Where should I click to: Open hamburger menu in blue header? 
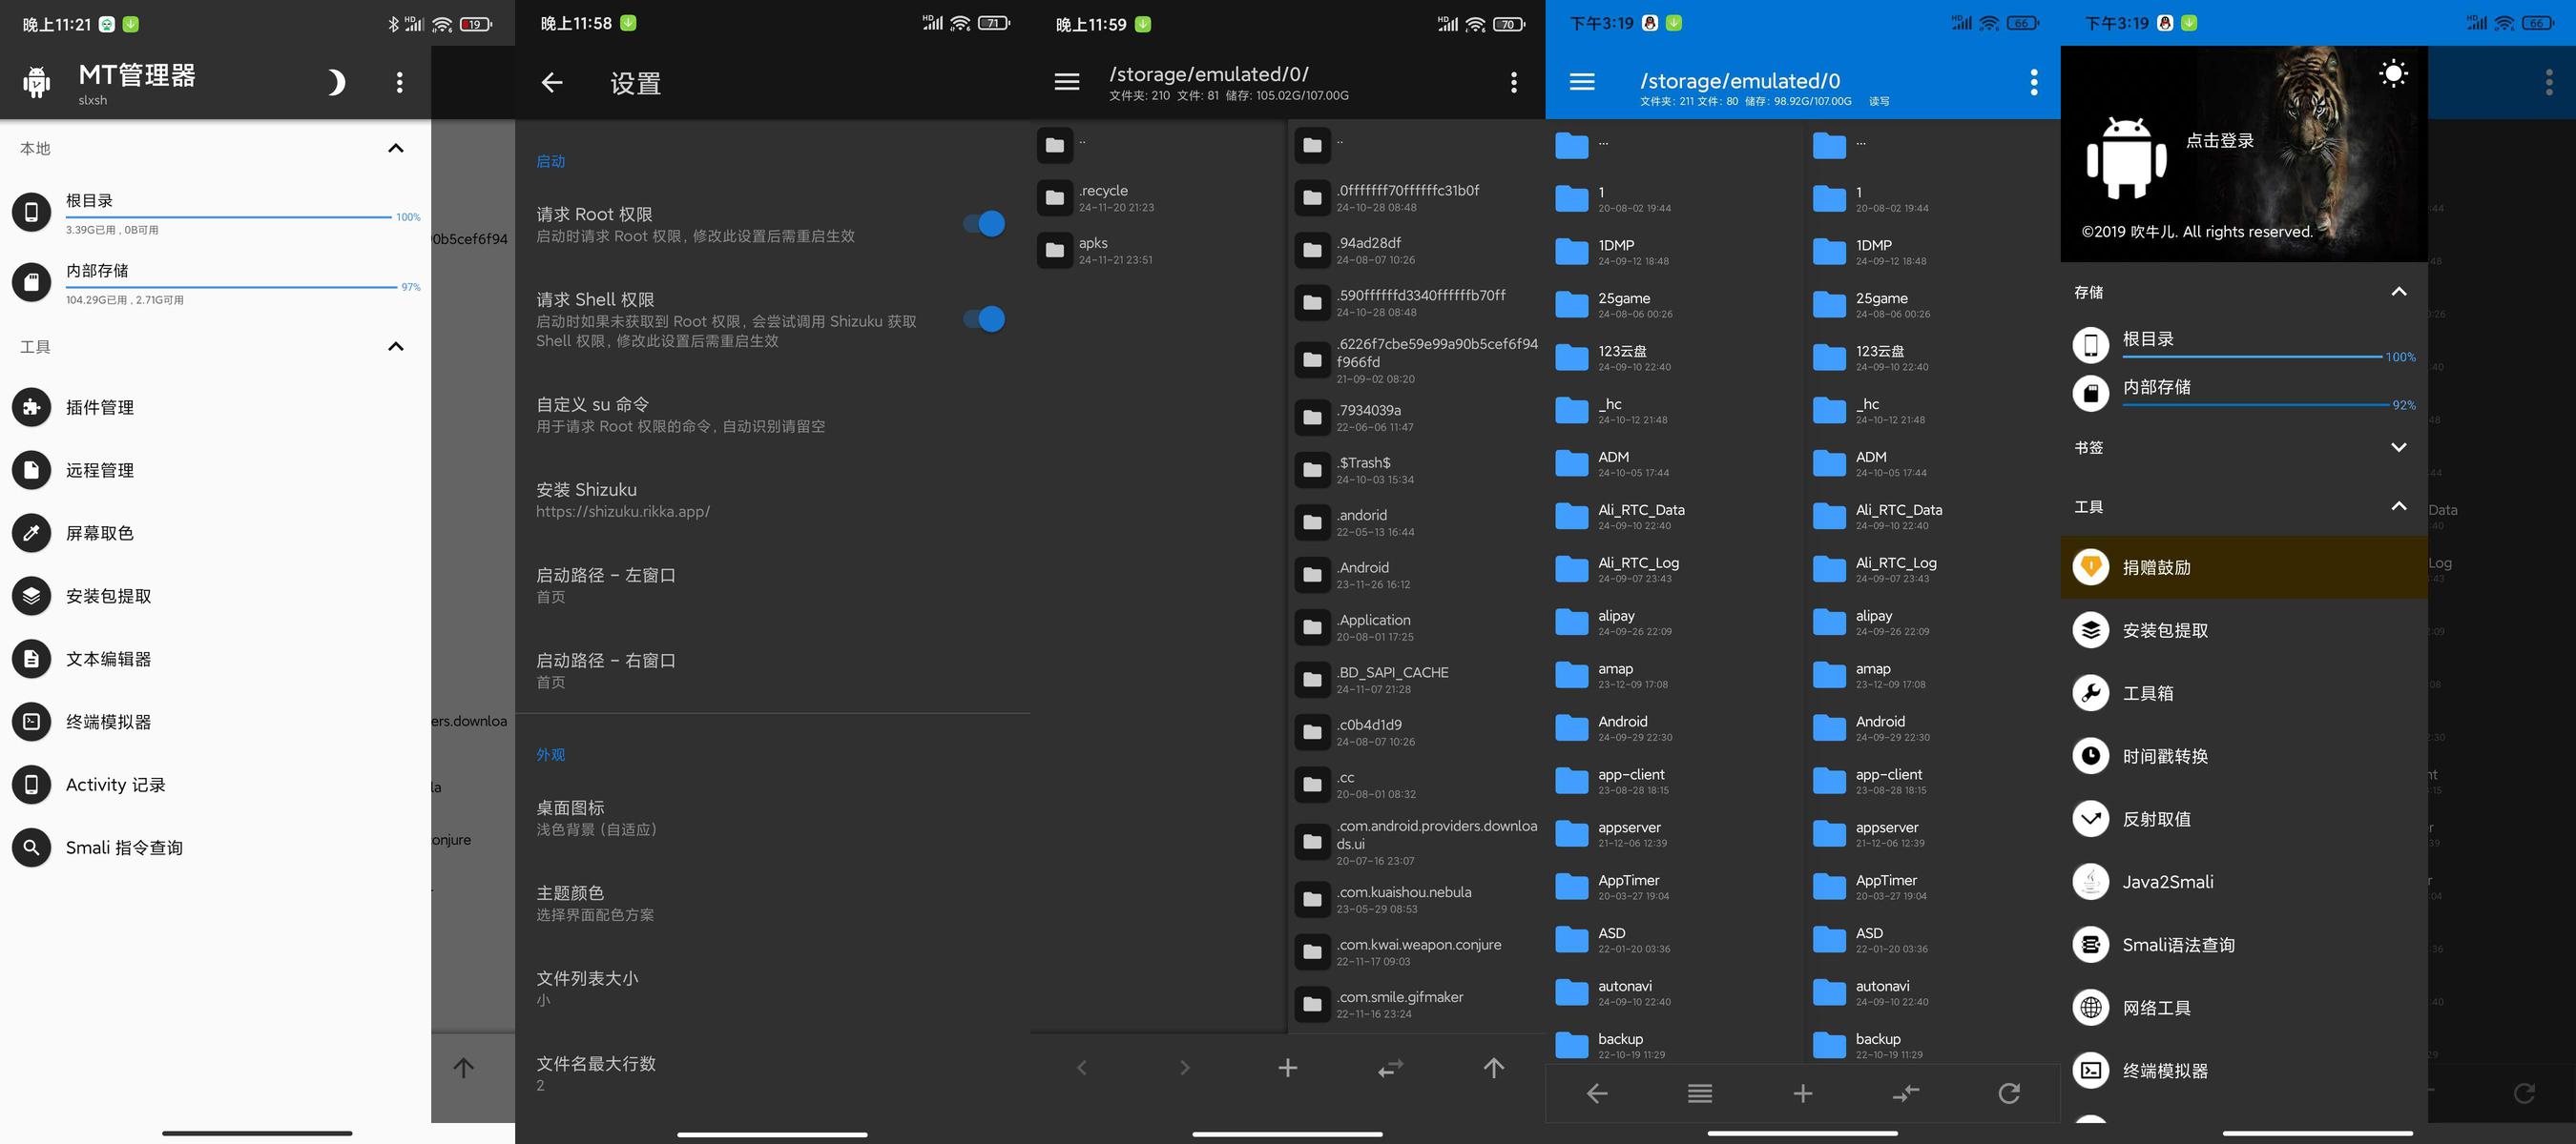[1582, 82]
